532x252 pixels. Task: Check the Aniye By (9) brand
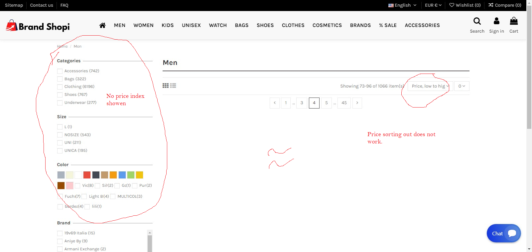[x=60, y=241]
